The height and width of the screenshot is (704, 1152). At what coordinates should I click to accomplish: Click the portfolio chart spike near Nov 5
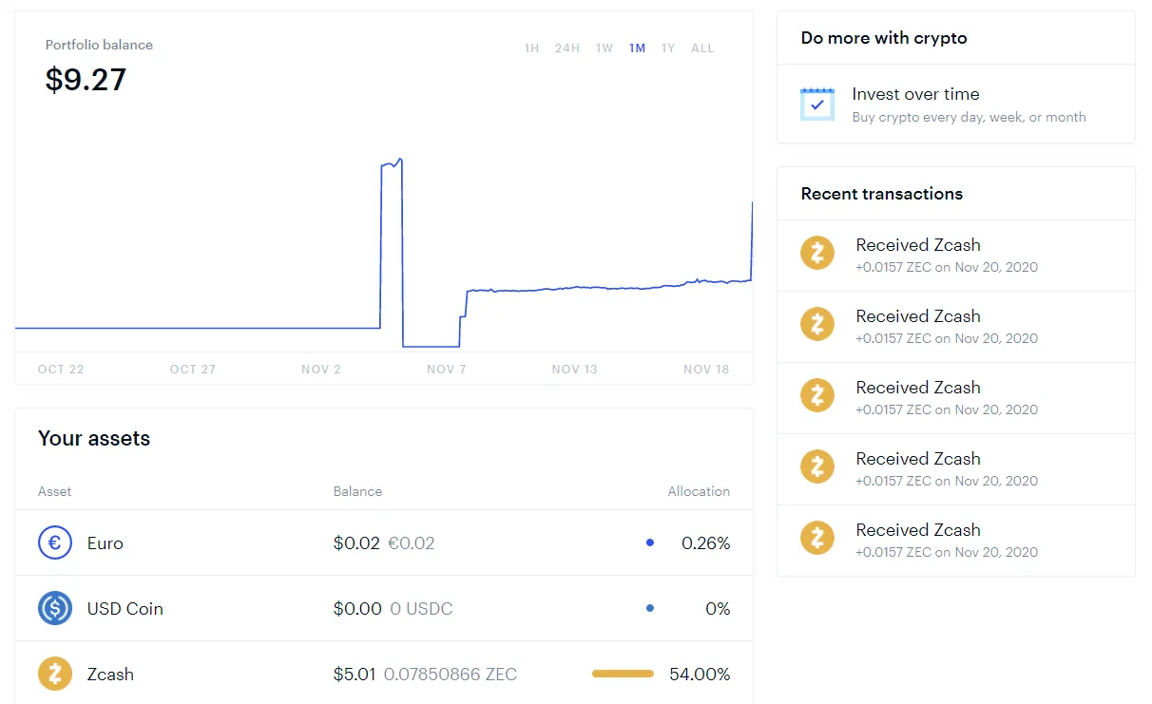(392, 163)
